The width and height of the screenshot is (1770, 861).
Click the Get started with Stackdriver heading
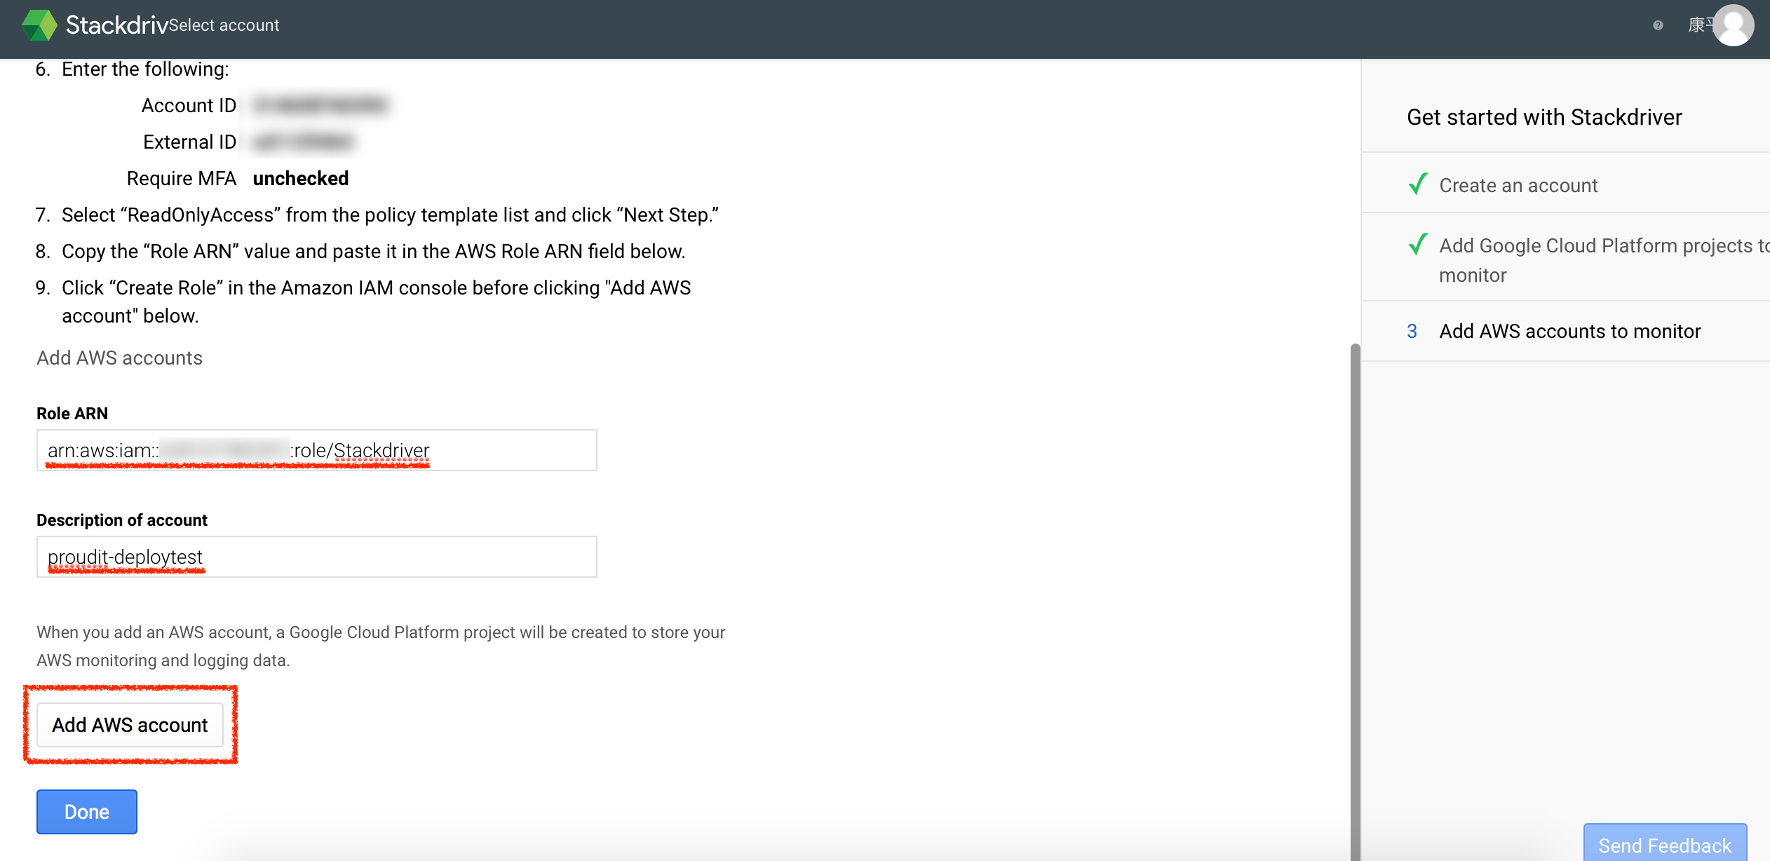pos(1543,117)
